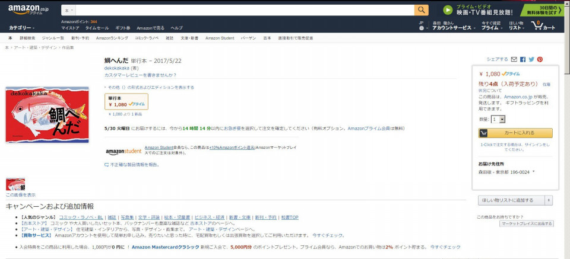Click 不正確な製品情報を報告 link
This screenshot has width=570, height=259.
pos(135,165)
